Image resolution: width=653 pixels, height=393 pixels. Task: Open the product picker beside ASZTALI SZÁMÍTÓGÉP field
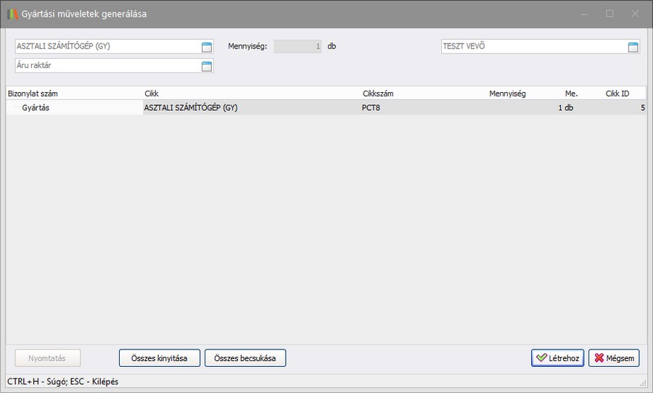pos(206,47)
